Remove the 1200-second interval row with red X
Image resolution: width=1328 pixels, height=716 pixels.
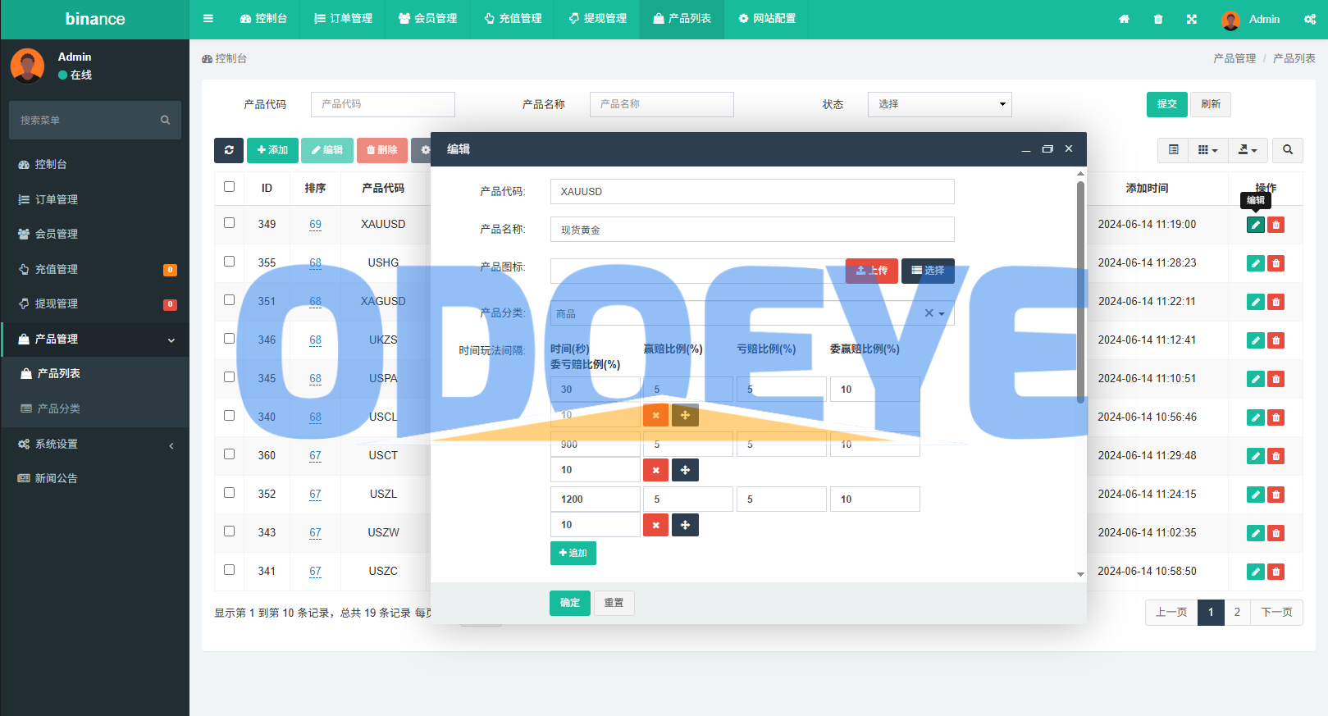click(655, 525)
